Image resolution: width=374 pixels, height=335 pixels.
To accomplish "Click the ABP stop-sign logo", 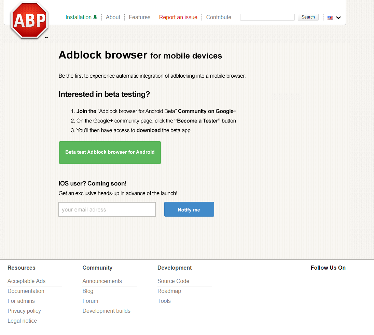I will (x=30, y=20).
